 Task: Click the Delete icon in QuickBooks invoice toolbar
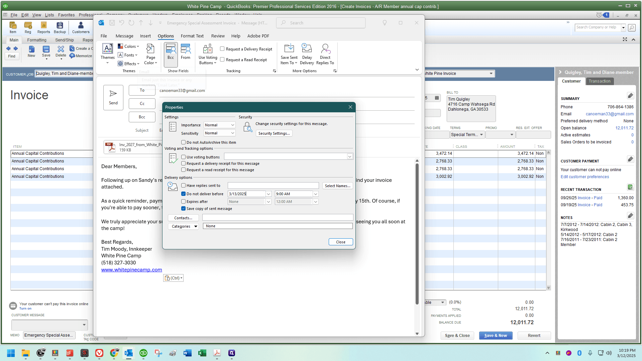pyautogui.click(x=61, y=52)
